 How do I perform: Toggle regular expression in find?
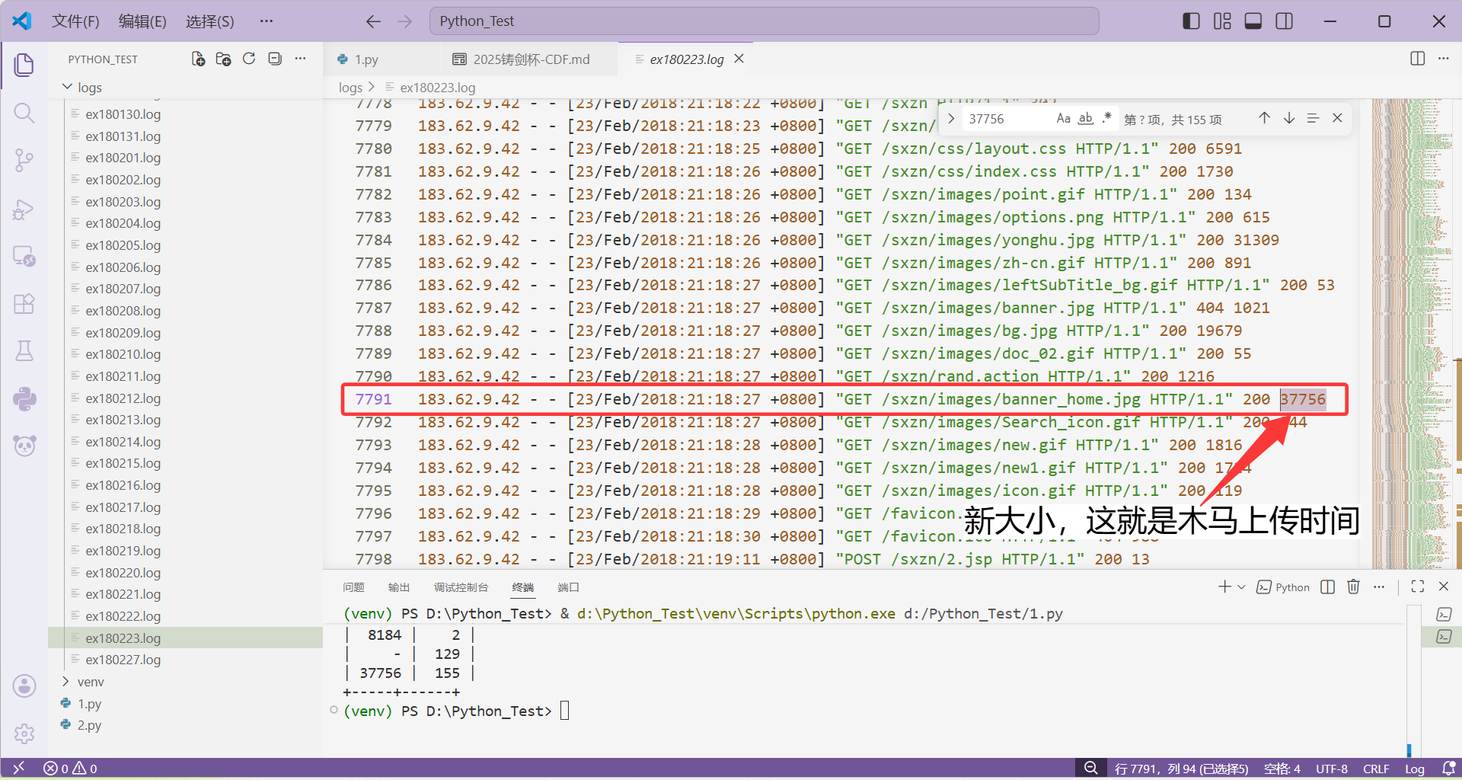click(x=1107, y=118)
